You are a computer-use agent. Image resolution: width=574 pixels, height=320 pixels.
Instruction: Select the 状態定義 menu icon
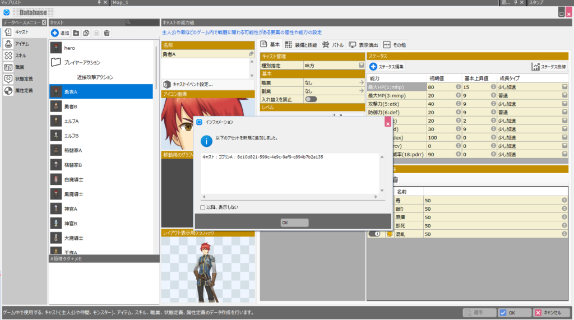9,79
